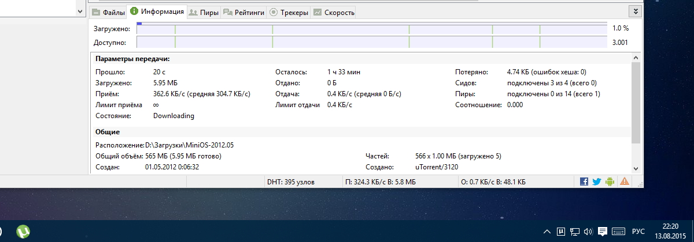Open the Рейтинги tab
Viewport: 694px width, 242px height.
click(243, 12)
